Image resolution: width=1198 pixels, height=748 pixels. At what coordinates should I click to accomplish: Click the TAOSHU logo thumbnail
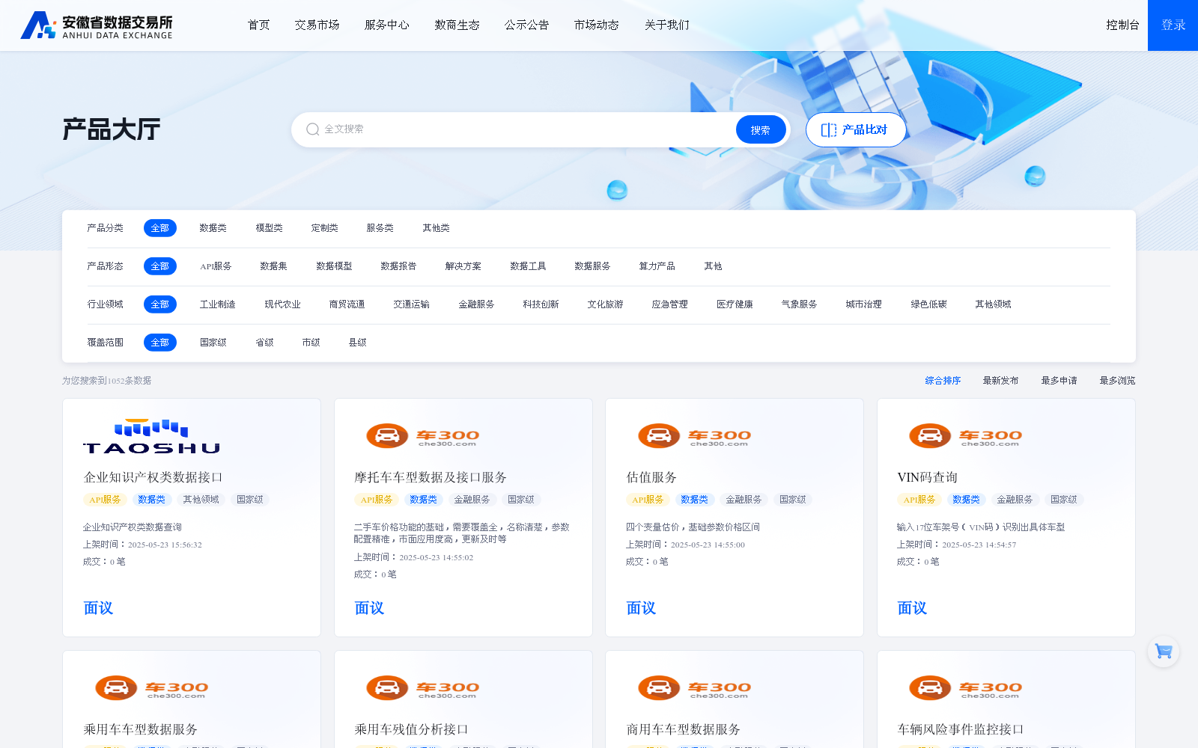point(151,437)
